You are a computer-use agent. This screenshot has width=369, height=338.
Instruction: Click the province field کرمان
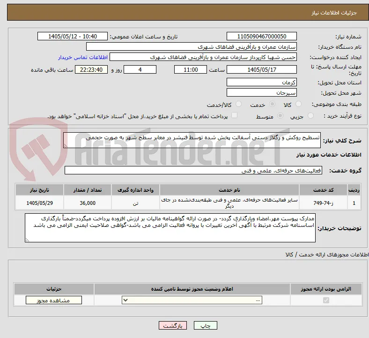(x=261, y=82)
